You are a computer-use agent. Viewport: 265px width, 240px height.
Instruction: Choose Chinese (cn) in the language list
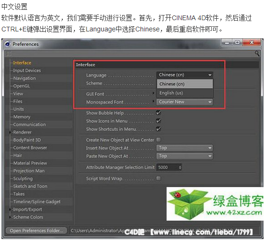click(x=185, y=84)
